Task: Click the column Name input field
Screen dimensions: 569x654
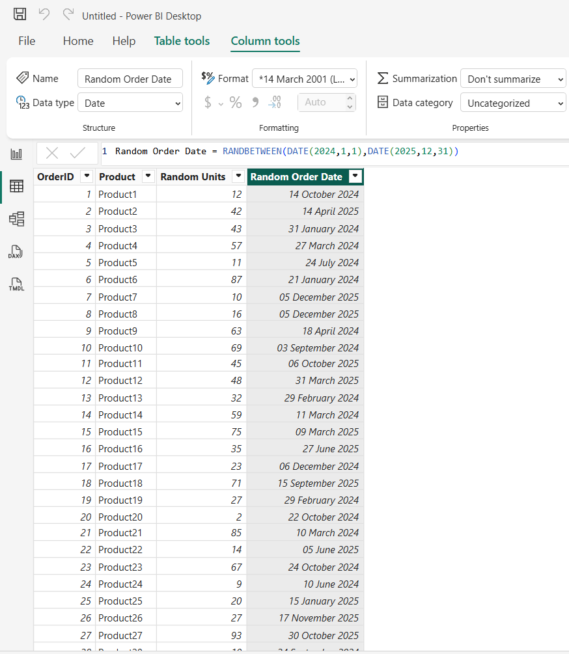Action: 130,78
